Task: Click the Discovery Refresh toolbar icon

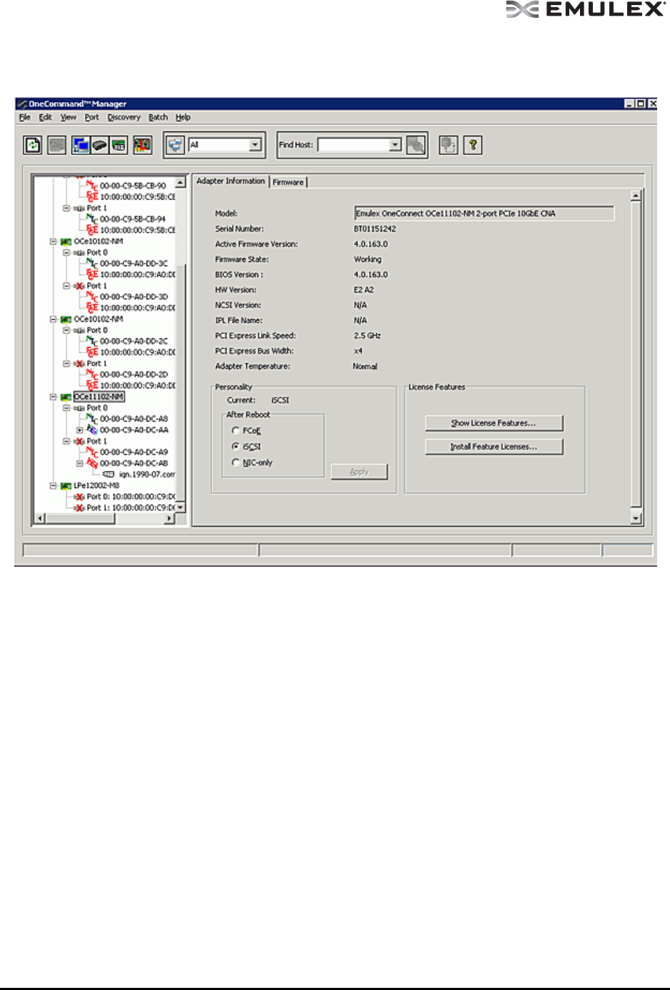Action: pos(33,145)
